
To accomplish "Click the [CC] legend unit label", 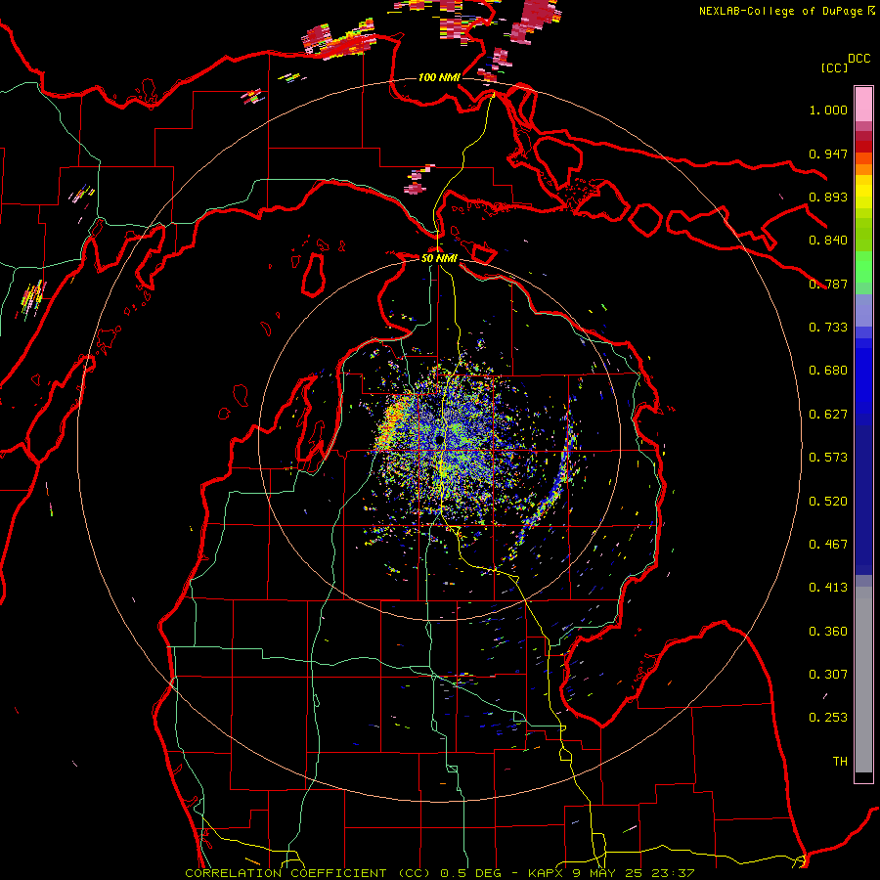I will 834,67.
